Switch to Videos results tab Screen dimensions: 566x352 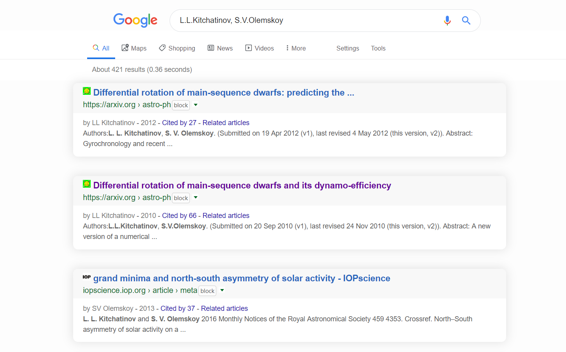[259, 48]
